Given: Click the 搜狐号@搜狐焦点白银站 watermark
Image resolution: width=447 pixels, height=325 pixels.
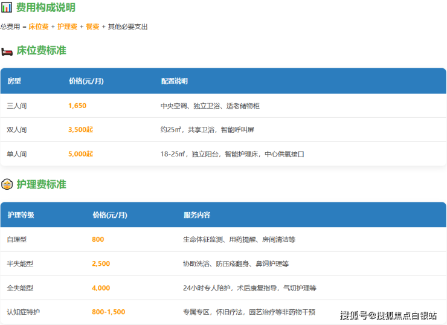Looking at the screenshot, I should [388, 315].
